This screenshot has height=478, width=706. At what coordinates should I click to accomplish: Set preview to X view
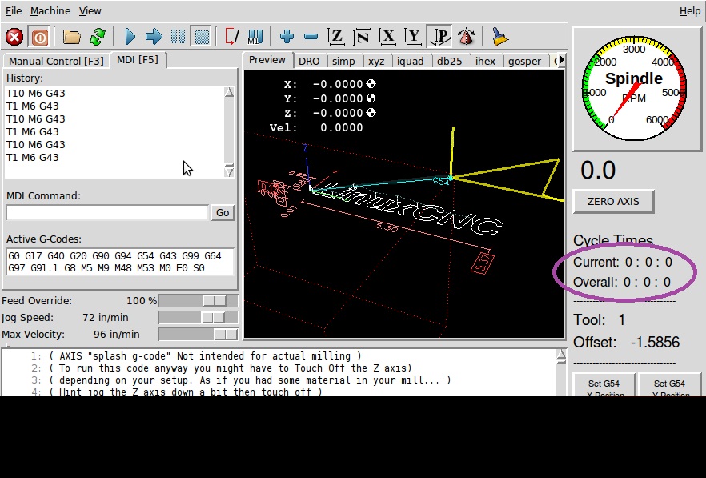(x=387, y=37)
